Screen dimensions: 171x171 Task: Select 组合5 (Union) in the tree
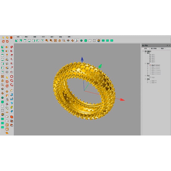[155, 65]
